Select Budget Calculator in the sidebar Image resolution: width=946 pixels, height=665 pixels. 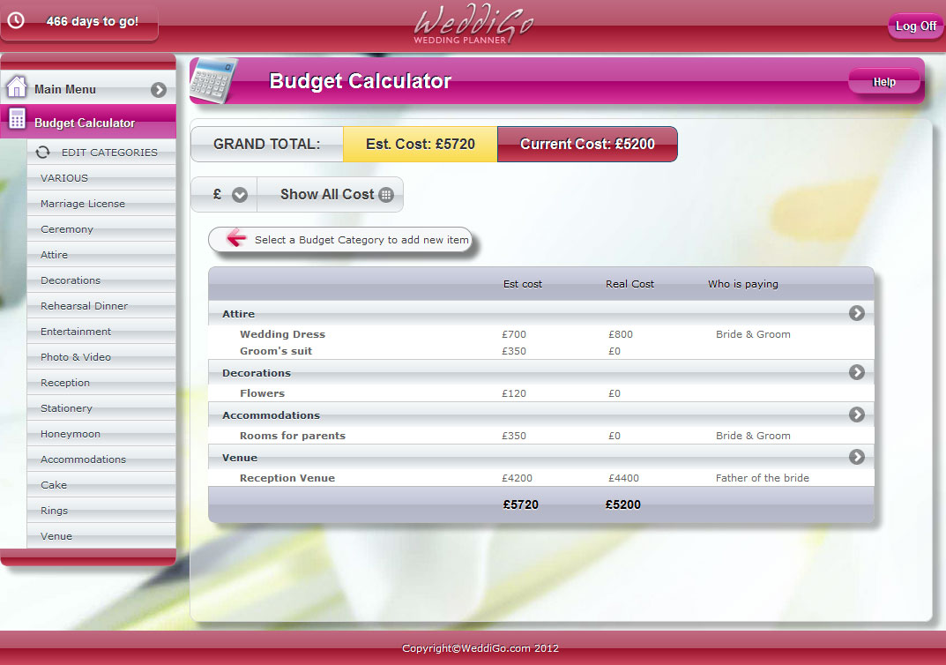pyautogui.click(x=88, y=122)
